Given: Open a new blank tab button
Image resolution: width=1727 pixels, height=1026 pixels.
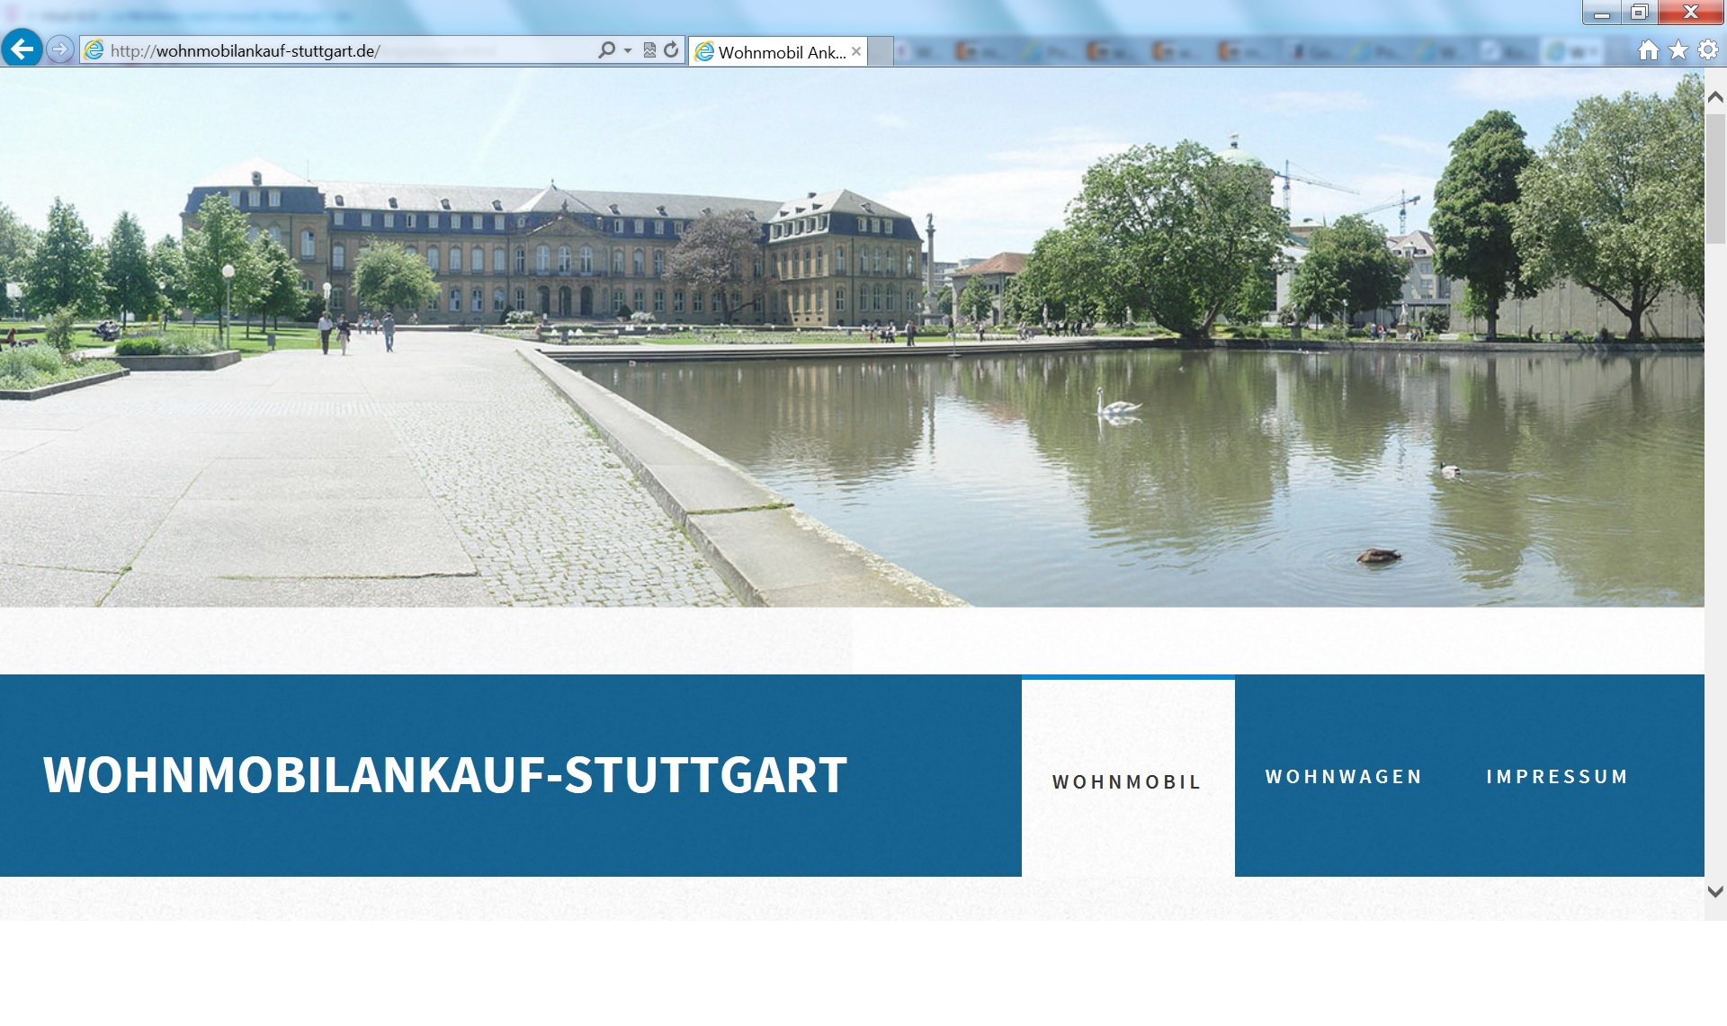Looking at the screenshot, I should click(x=881, y=51).
